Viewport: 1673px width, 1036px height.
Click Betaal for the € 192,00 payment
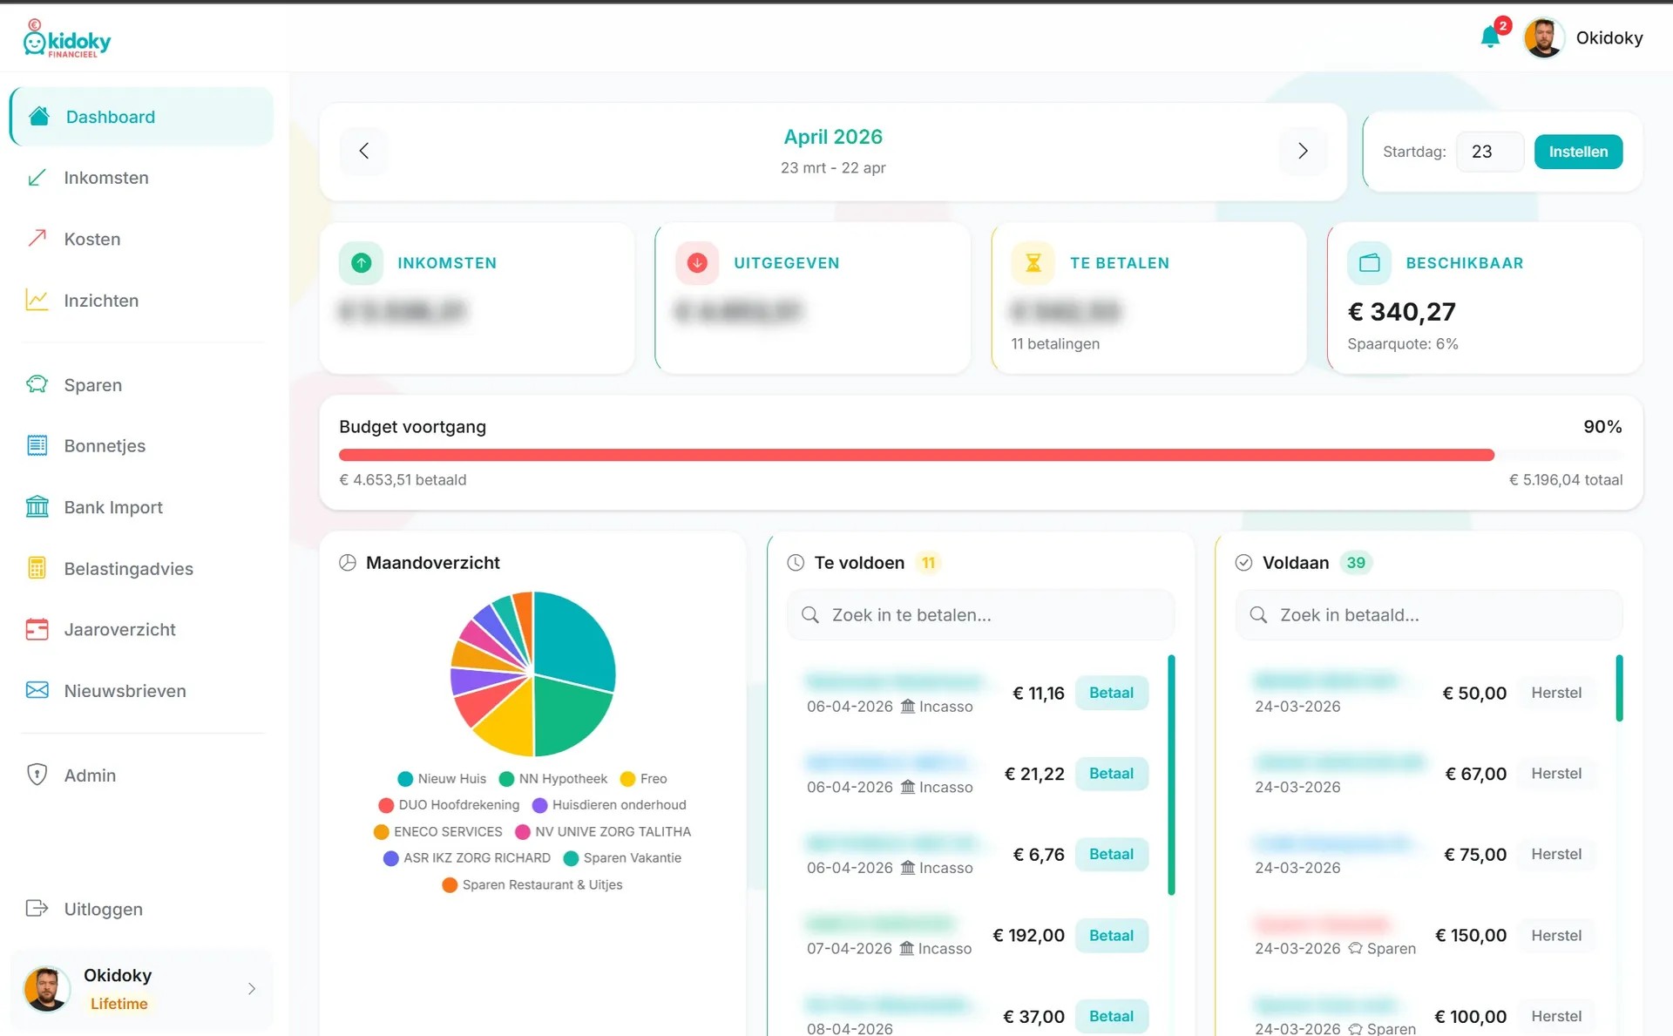tap(1111, 935)
